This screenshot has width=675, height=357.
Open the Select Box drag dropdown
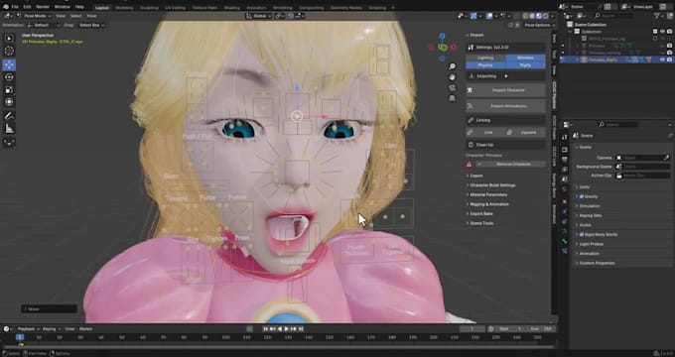click(x=91, y=26)
